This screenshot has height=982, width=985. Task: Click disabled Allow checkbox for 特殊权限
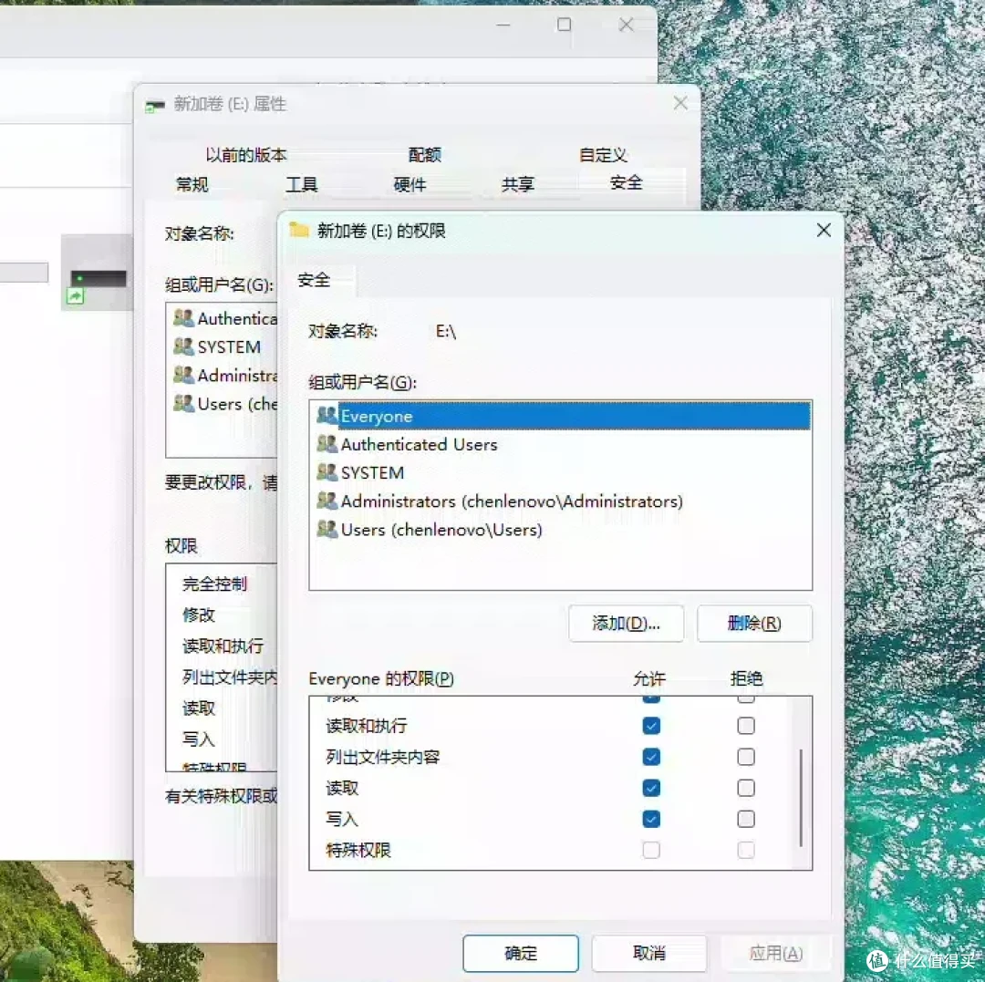651,850
